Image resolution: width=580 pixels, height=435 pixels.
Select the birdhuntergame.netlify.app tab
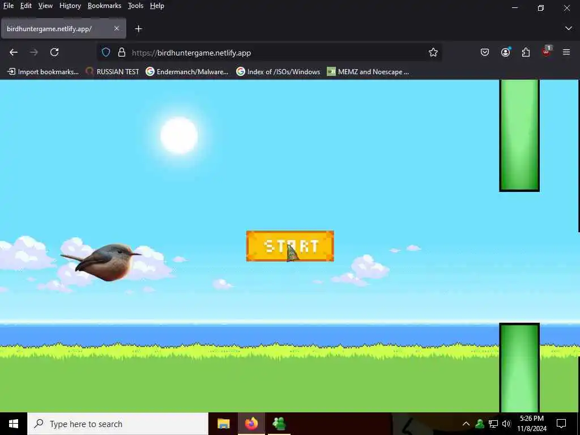(63, 28)
